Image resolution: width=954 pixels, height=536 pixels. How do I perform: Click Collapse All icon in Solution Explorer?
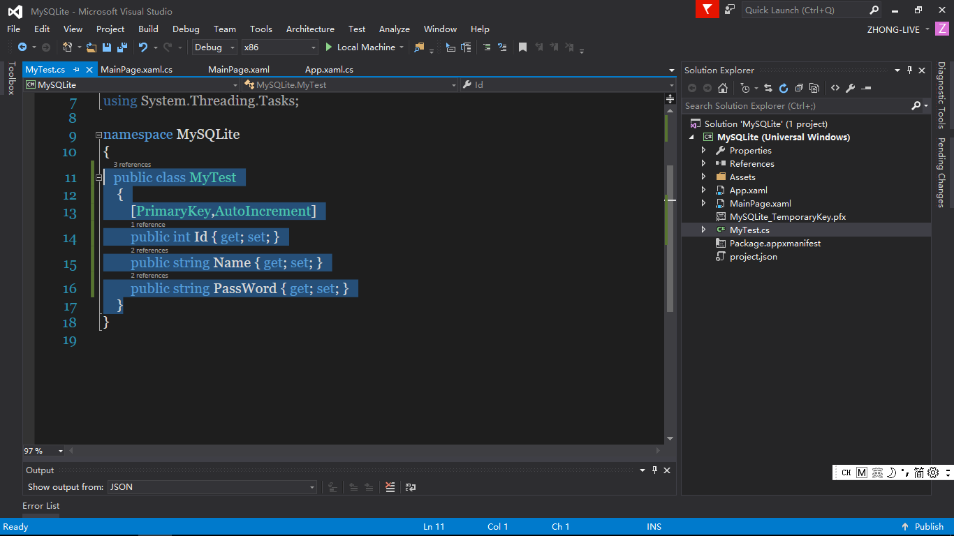pos(799,88)
